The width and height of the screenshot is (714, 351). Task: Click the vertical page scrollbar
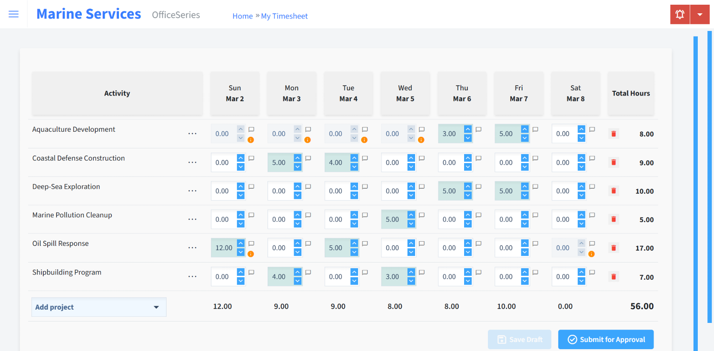click(695, 190)
